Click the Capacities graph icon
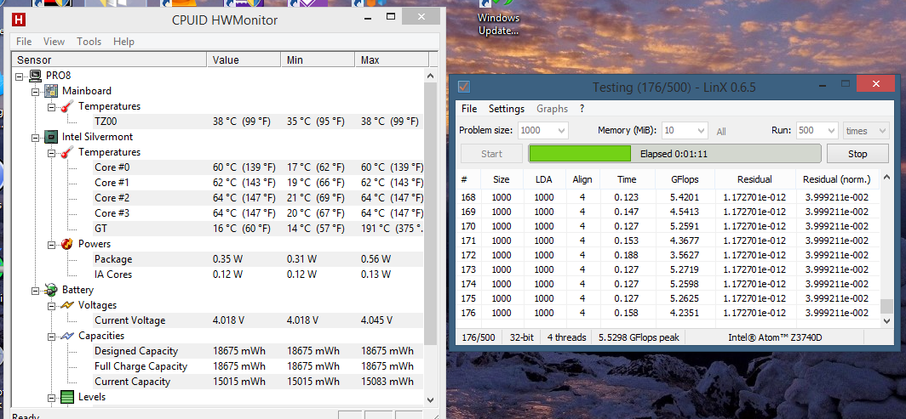 [x=68, y=336]
